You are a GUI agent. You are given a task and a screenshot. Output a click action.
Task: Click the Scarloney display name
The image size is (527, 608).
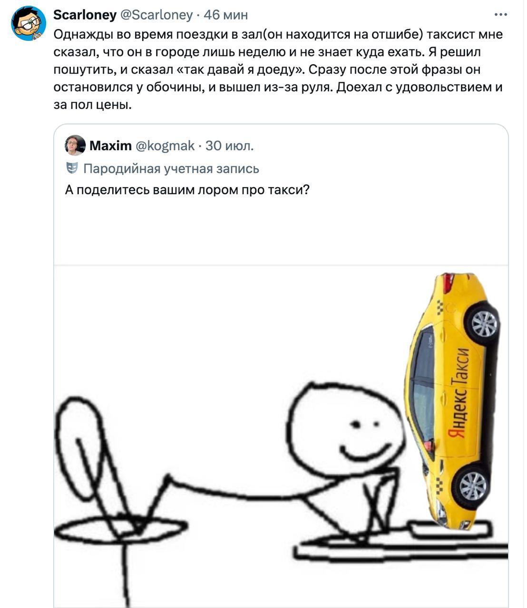pos(85,15)
